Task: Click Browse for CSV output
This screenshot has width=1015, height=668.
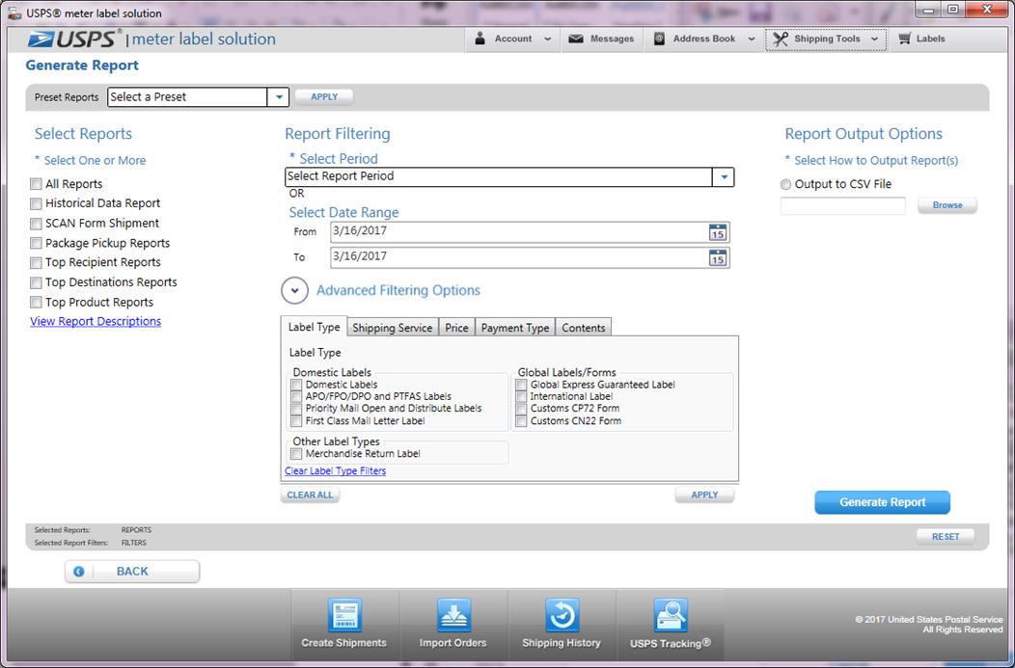Action: point(947,205)
